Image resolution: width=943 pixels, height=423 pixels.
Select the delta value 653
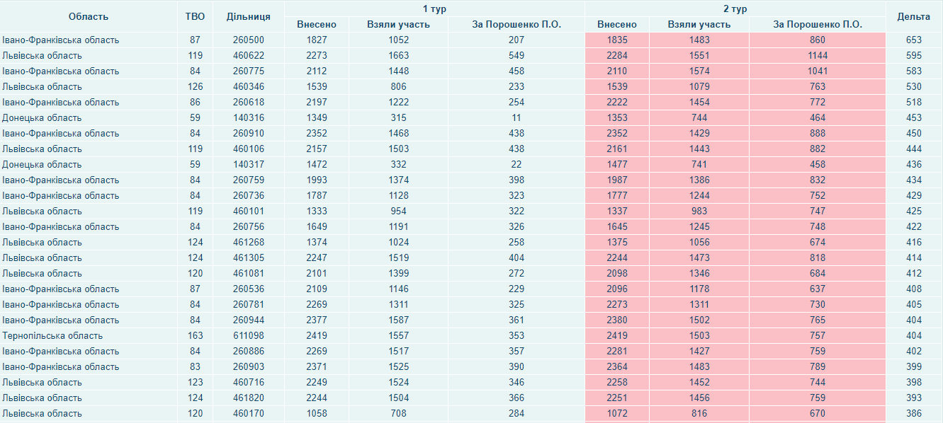pos(914,40)
